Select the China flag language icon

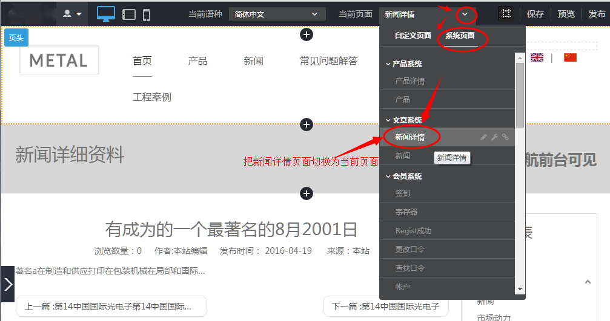570,57
